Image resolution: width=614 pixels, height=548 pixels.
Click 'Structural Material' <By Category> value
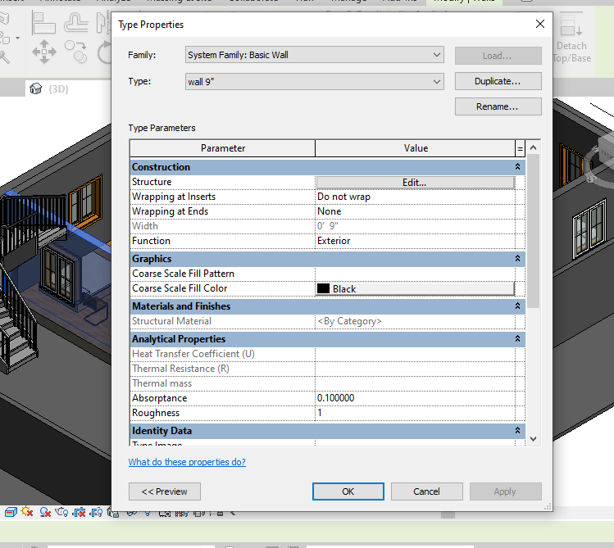(415, 321)
